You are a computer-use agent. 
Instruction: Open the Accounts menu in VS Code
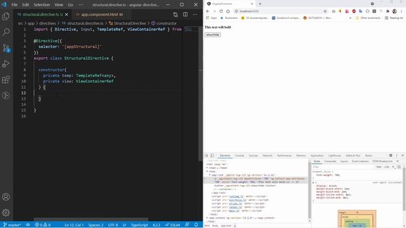(6, 197)
